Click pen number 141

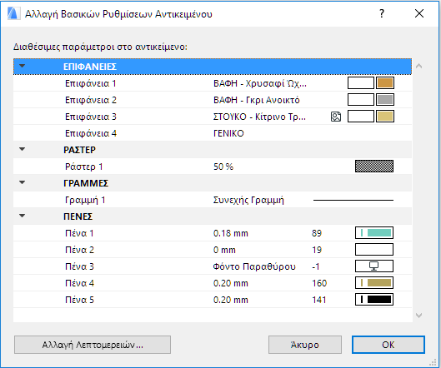click(x=319, y=300)
